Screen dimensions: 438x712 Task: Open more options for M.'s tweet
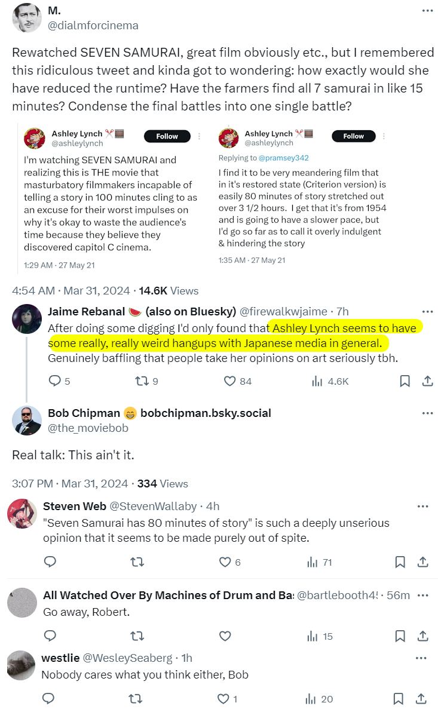pyautogui.click(x=427, y=11)
